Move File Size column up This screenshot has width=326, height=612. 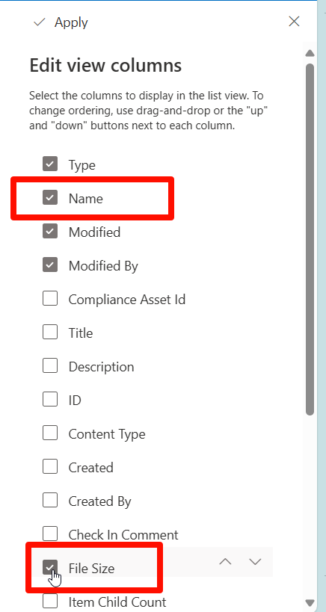[x=225, y=562]
